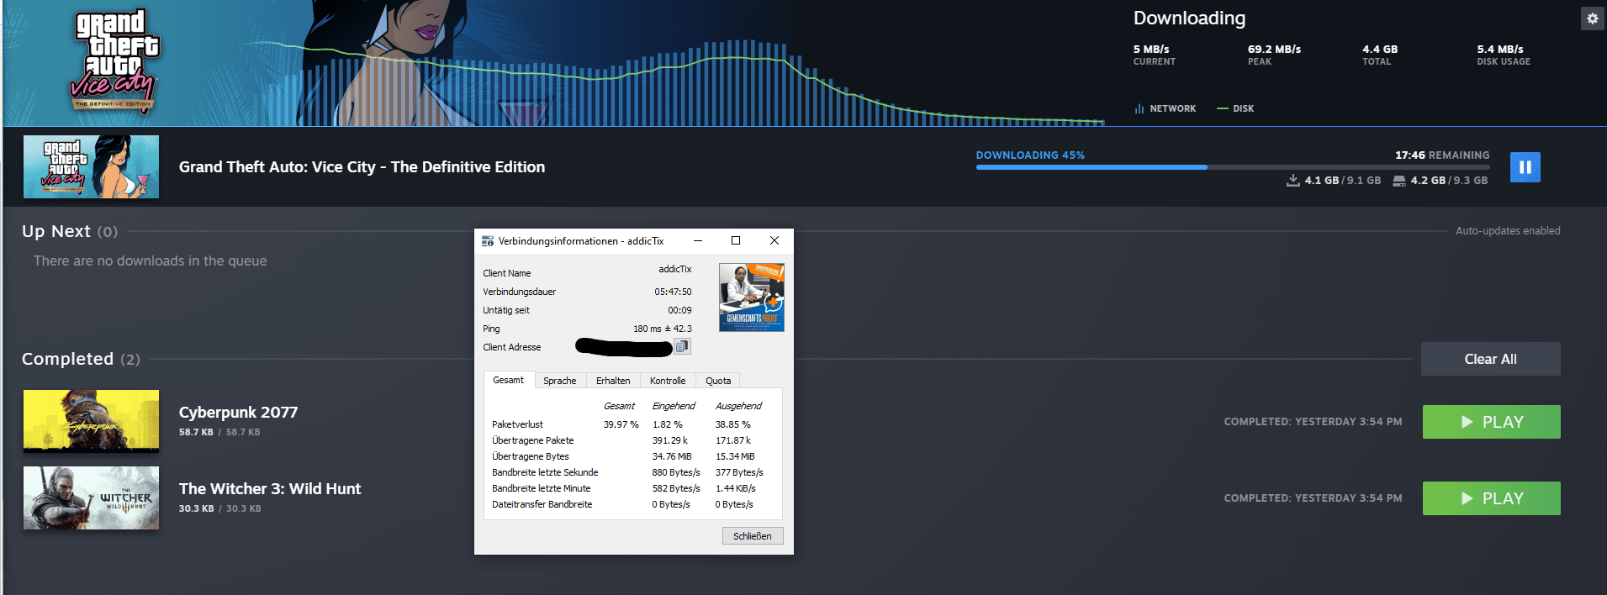The width and height of the screenshot is (1607, 595).
Task: Click the disk icon beside 4.2 GB
Action: coord(1399,181)
